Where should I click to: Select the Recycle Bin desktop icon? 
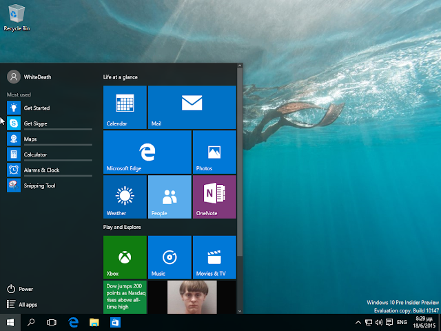click(x=17, y=17)
